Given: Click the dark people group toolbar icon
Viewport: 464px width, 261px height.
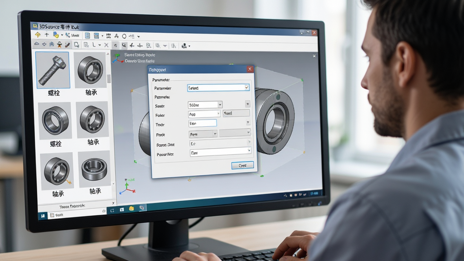Looking at the screenshot, I should pyautogui.click(x=184, y=46).
